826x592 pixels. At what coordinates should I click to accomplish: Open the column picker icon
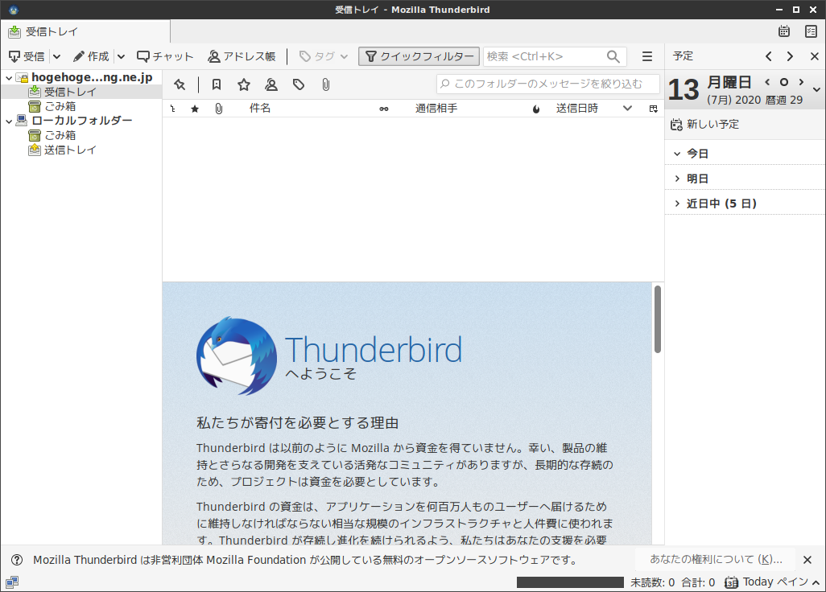(654, 109)
